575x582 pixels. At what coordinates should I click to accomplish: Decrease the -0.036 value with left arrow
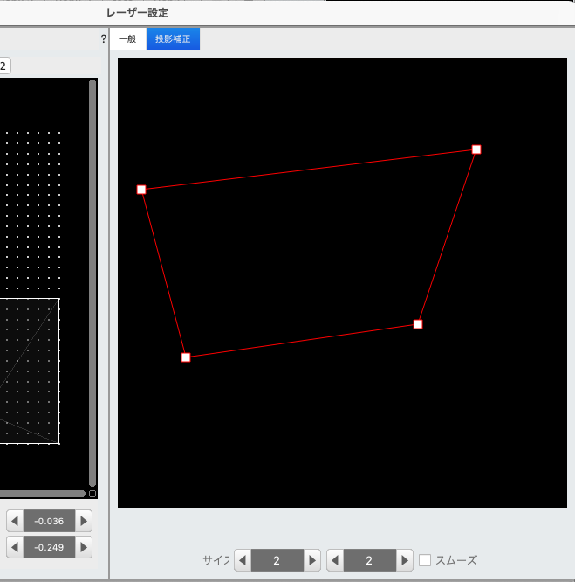tap(15, 521)
